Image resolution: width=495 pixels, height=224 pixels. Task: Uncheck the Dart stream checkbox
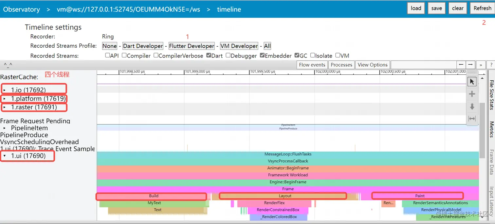[209, 56]
